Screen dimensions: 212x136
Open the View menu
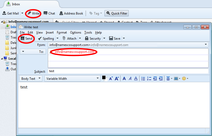[39, 32]
